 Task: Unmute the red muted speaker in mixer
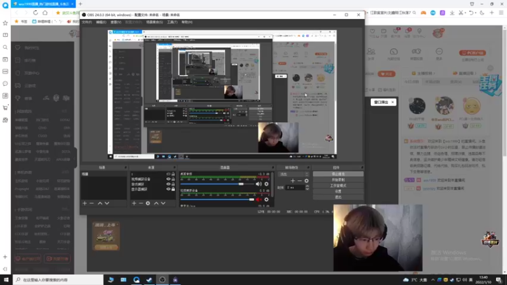tap(259, 199)
